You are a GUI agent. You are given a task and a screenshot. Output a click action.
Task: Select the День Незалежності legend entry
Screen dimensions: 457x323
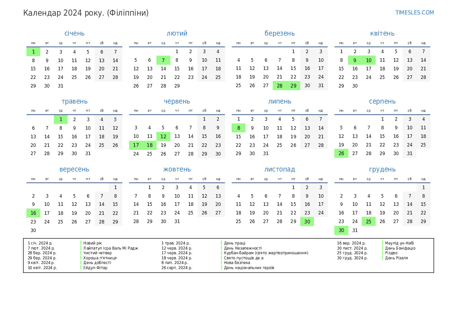[243, 248]
